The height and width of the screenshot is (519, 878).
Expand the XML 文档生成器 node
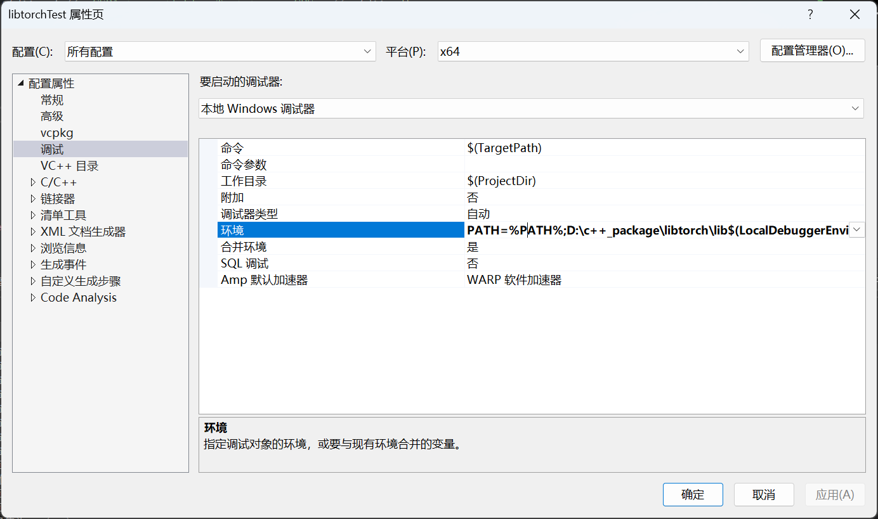[33, 231]
